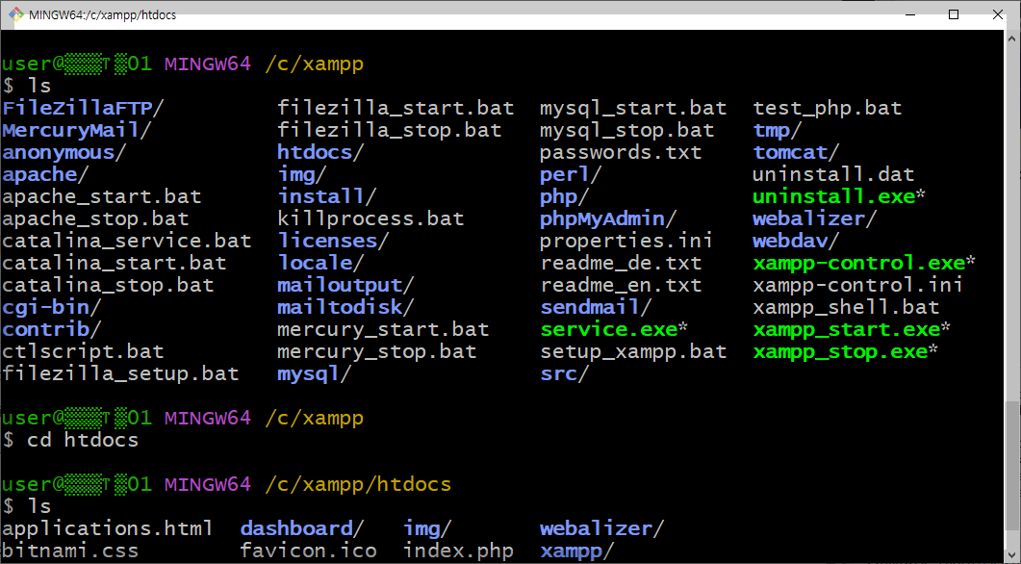Click index.php file name
The image size is (1021, 564).
(458, 551)
